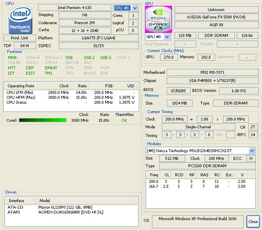
Task: Click the N0 stepping field
Action: [85, 15]
